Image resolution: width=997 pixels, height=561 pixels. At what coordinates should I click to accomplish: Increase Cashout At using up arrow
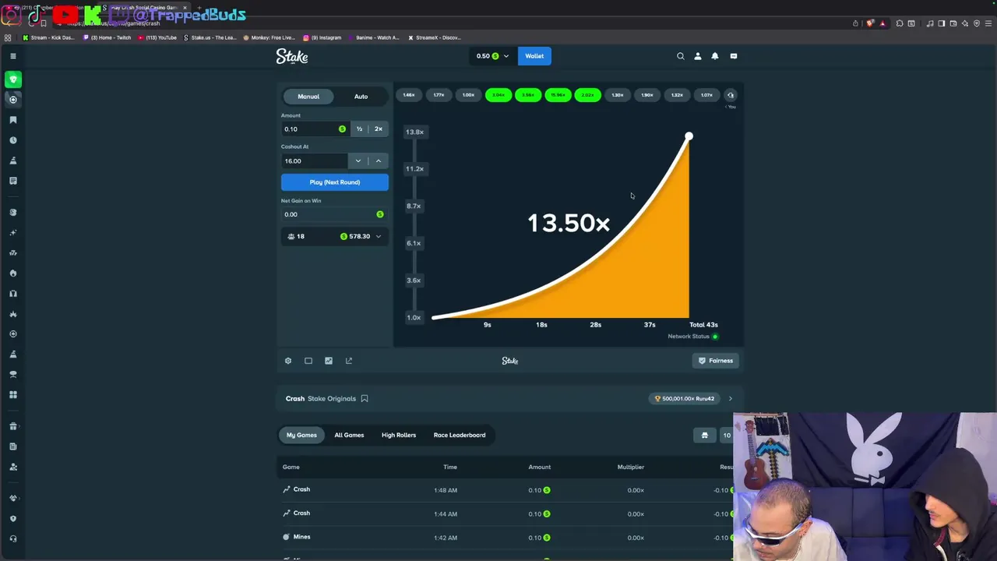point(379,161)
